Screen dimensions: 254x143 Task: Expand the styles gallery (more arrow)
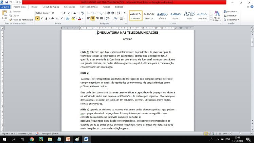211,20
